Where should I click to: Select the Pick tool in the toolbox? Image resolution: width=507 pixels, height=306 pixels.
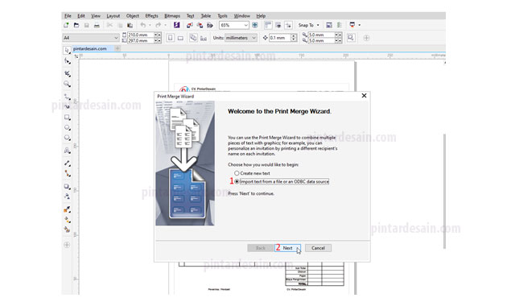[x=67, y=50]
